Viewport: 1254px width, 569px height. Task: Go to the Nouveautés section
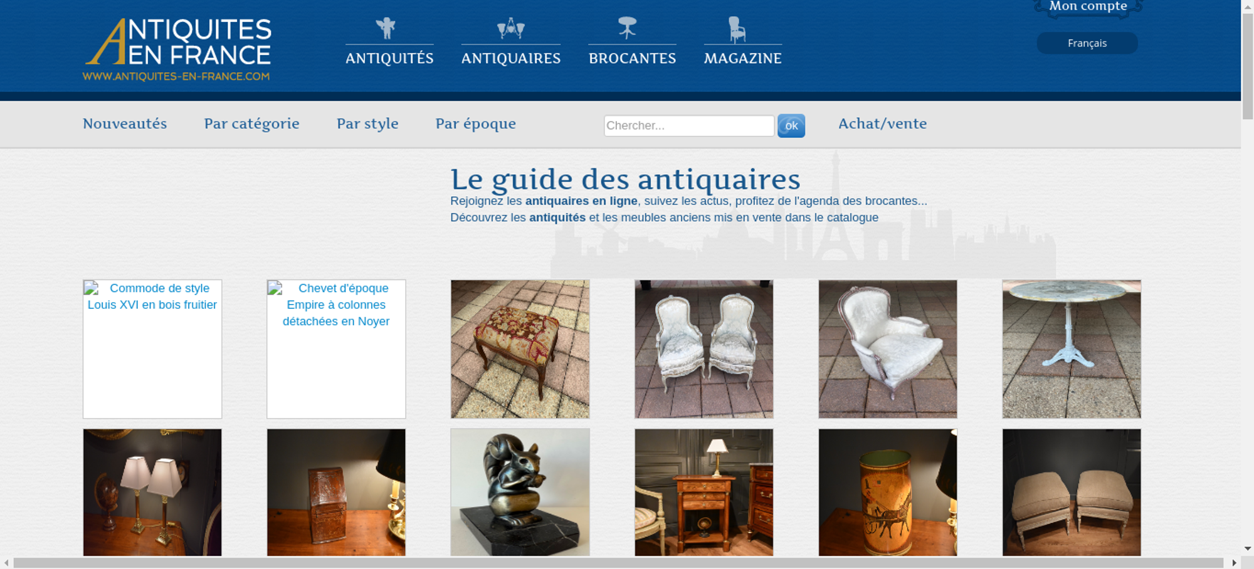point(125,123)
